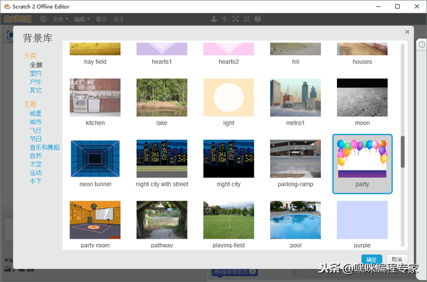
Task: Filter by 运动 theme
Action: point(35,173)
